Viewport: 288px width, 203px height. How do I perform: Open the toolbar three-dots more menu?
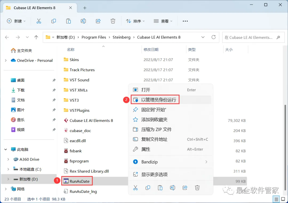coord(185,21)
